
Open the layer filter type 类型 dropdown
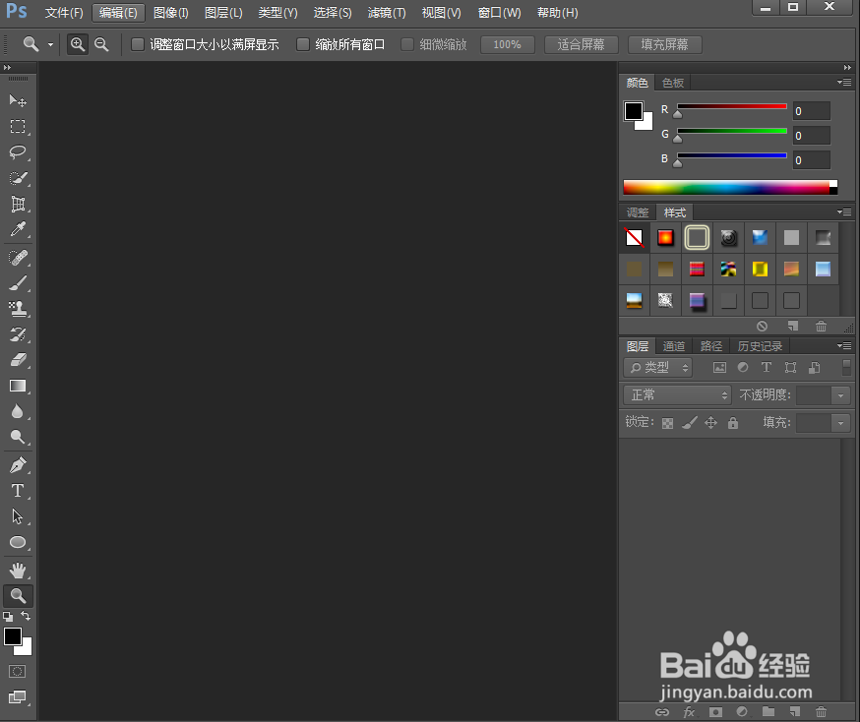(658, 367)
